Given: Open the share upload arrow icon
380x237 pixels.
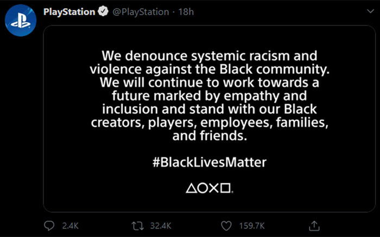Looking at the screenshot, I should pyautogui.click(x=314, y=226).
